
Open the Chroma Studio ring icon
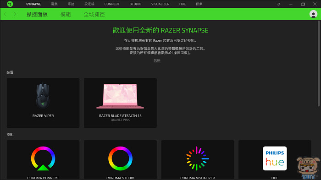coord(120,158)
